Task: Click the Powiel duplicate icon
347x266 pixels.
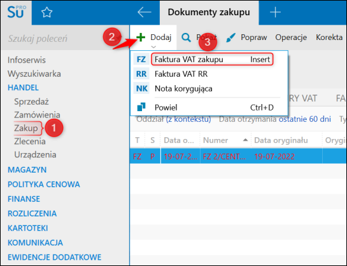Action: pyautogui.click(x=141, y=107)
